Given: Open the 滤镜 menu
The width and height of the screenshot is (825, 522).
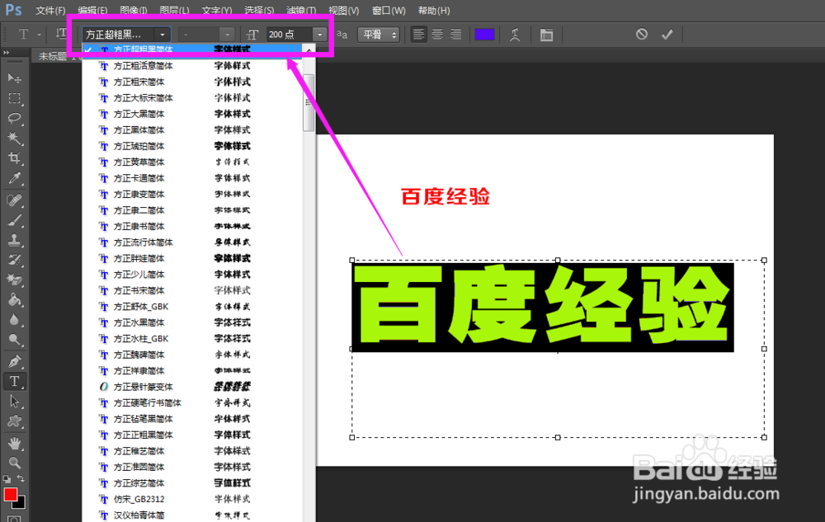Looking at the screenshot, I should [x=302, y=10].
